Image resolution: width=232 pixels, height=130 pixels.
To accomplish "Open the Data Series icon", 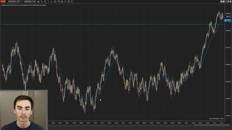I will (69, 1).
